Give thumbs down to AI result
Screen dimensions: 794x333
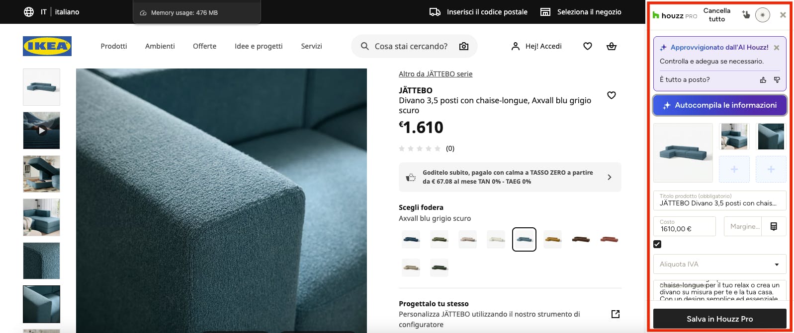pos(777,80)
